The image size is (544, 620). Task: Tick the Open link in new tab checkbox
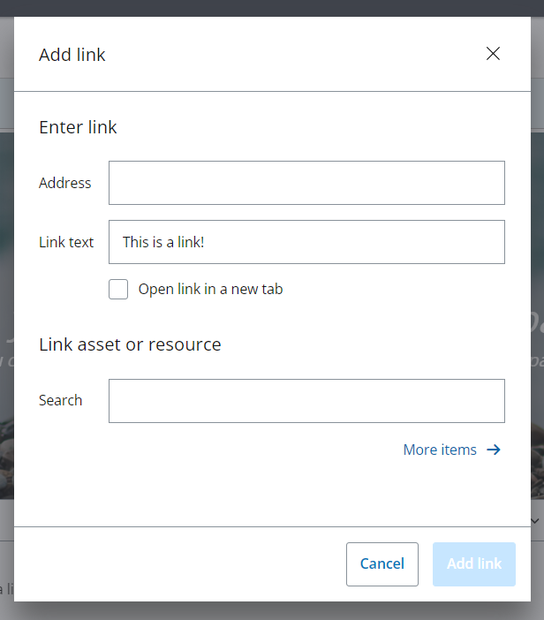tap(118, 289)
